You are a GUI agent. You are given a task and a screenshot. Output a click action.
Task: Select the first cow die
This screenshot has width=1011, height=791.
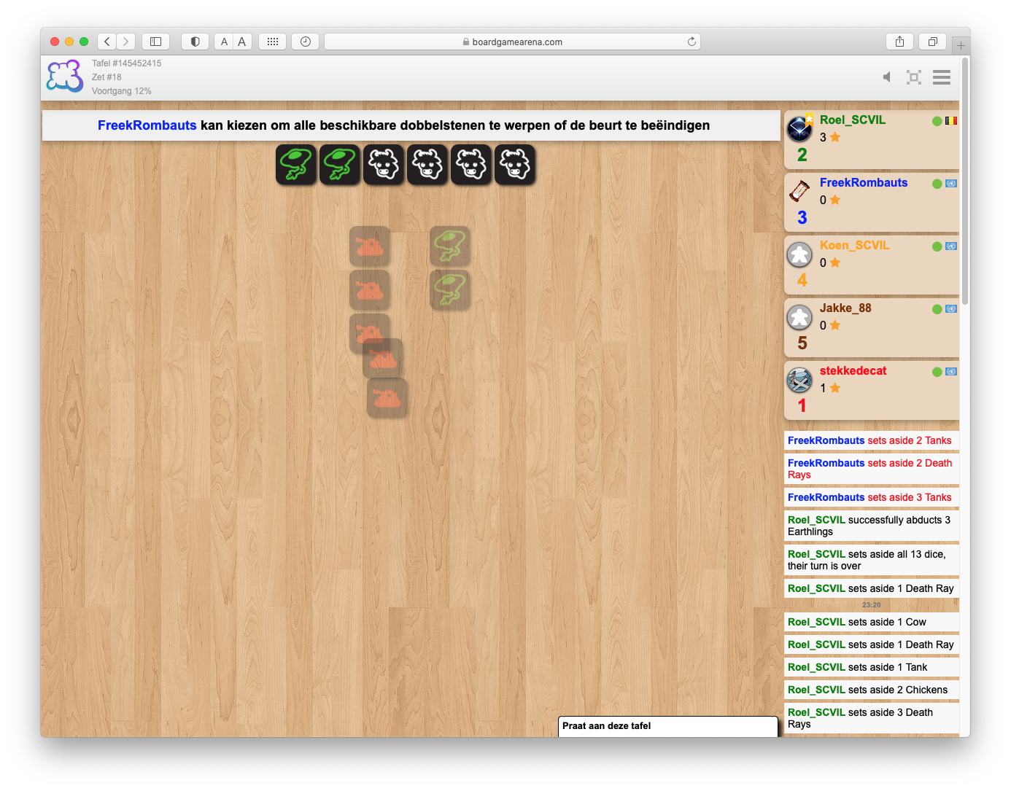pyautogui.click(x=384, y=164)
